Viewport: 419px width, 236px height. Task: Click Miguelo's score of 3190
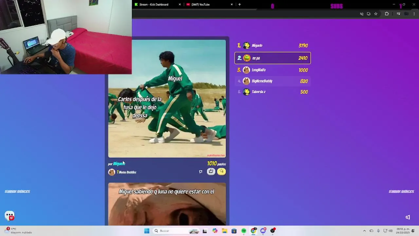[x=303, y=46]
